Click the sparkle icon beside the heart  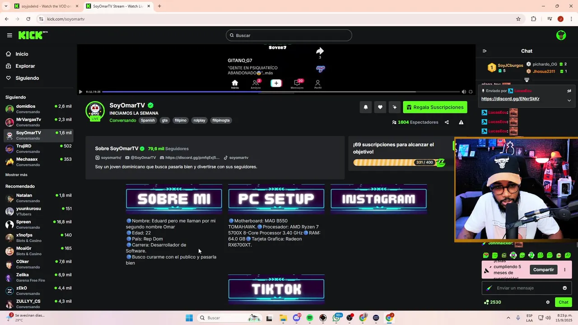(x=394, y=107)
